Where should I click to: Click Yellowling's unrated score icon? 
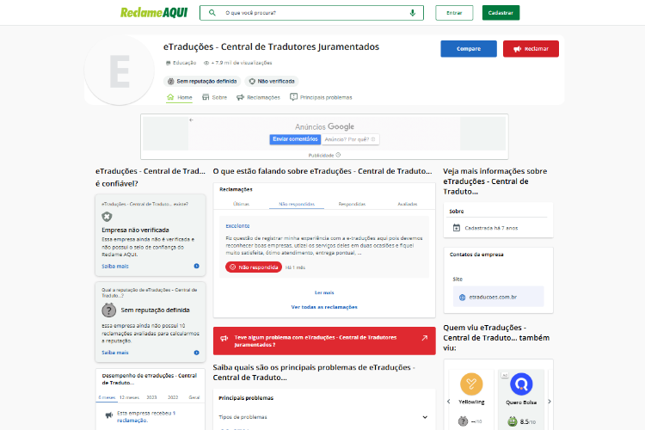(463, 421)
